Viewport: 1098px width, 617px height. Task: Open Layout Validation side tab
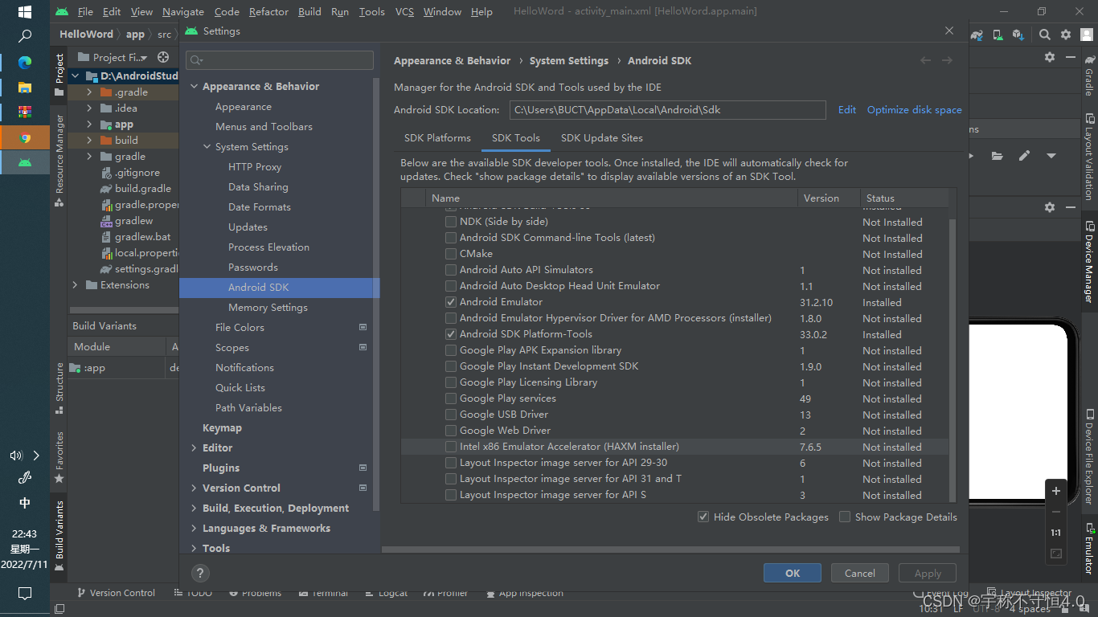pos(1089,157)
